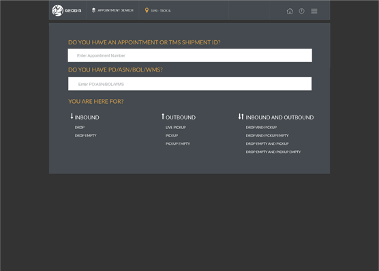
Task: Choose DROP EMPTY AND PICKUP option
Action: (267, 143)
